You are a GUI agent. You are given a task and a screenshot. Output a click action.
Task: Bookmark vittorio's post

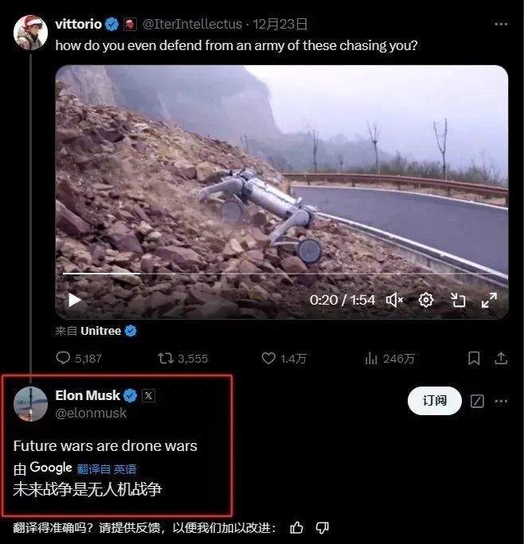474,359
